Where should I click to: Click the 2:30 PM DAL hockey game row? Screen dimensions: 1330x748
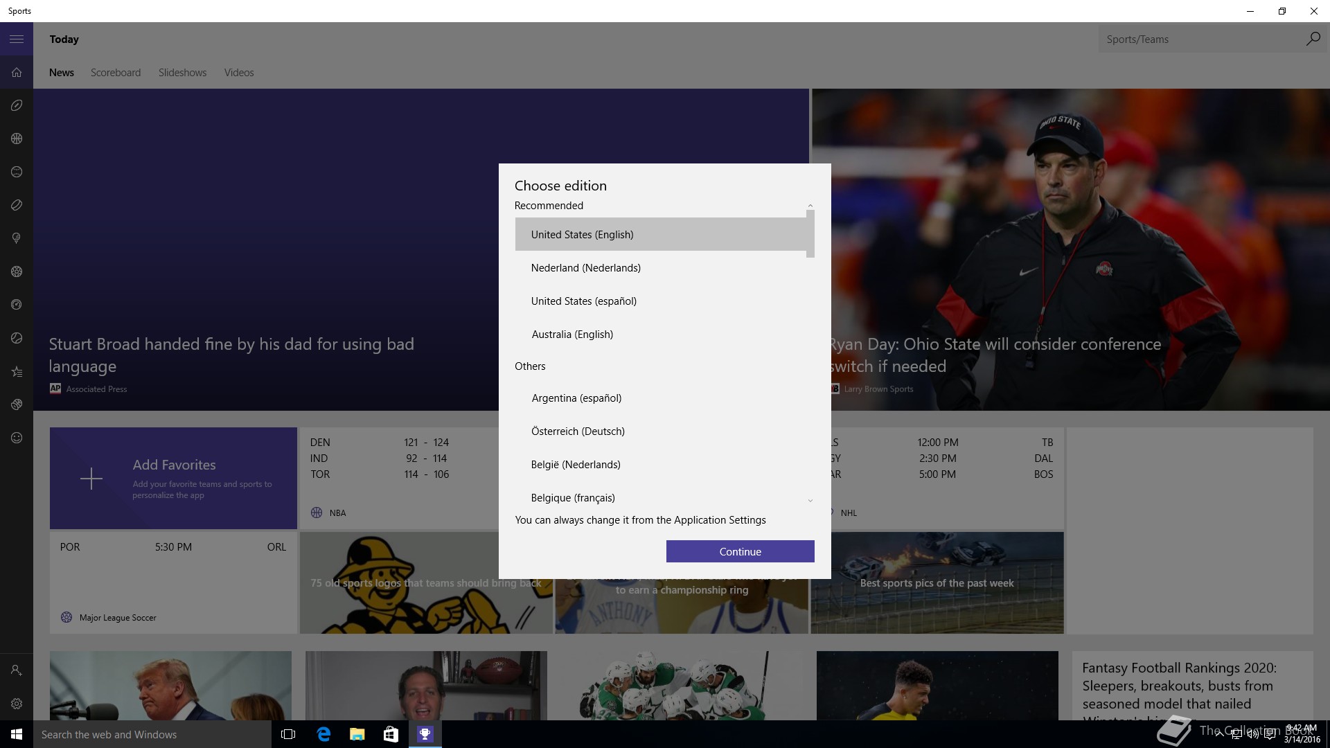941,458
